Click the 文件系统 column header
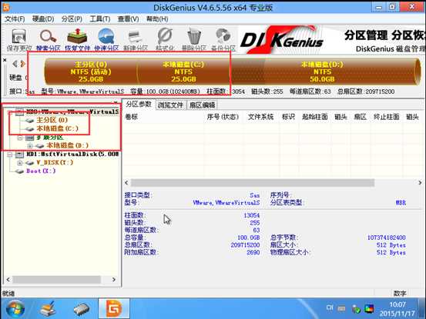426x319 pixels. point(260,117)
